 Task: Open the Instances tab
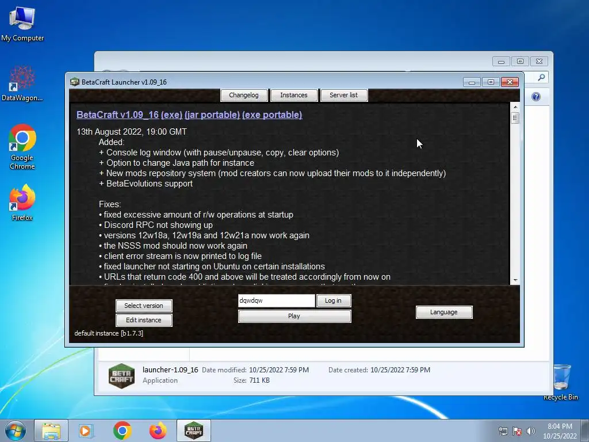click(x=294, y=95)
